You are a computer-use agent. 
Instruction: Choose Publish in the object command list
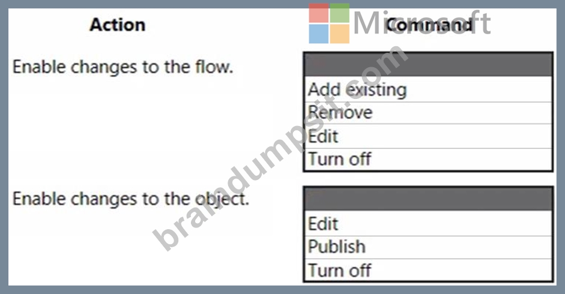coord(428,247)
